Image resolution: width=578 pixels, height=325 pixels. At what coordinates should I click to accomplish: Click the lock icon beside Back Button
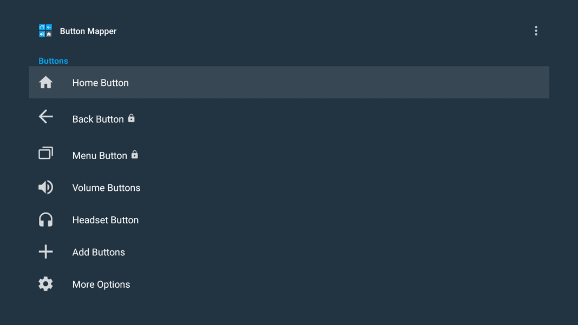(132, 118)
